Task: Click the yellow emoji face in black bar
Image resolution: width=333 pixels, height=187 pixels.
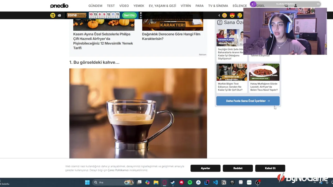Action: [53, 15]
